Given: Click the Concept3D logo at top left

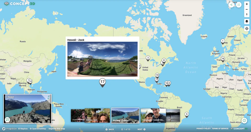Looking at the screenshot, I should [20, 4].
